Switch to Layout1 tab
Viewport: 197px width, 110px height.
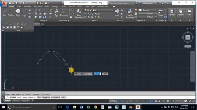16,100
